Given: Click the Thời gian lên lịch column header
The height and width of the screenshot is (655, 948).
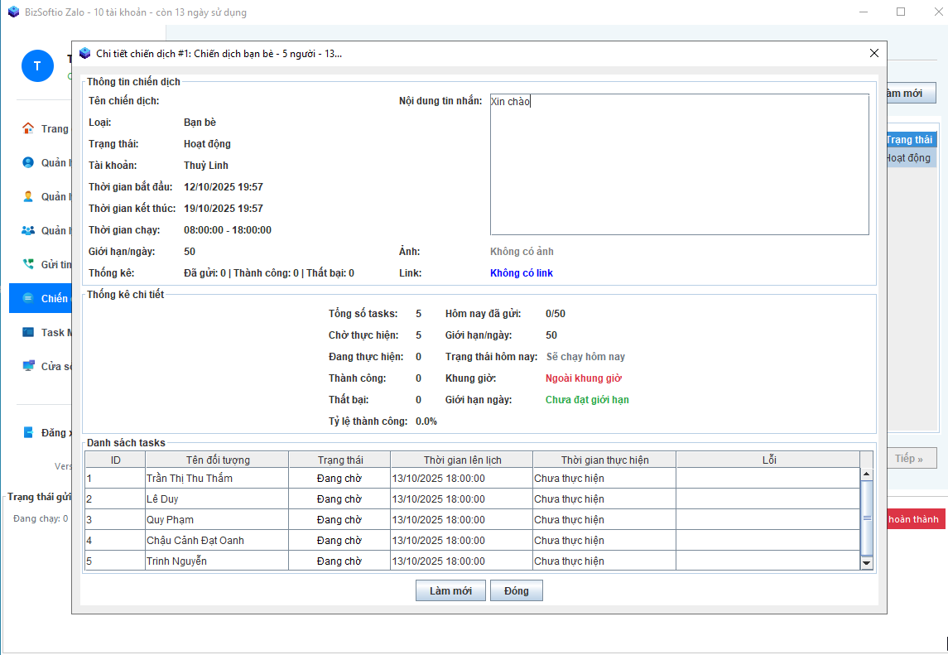Looking at the screenshot, I should point(462,460).
